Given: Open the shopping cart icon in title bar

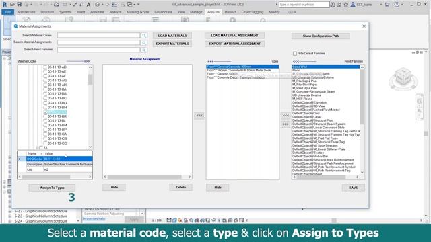Looking at the screenshot, I should [387, 5].
